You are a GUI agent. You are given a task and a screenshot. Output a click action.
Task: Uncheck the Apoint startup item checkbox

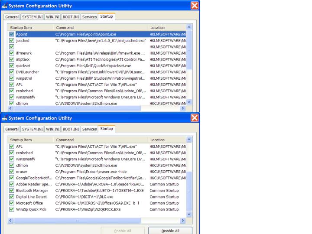12,34
